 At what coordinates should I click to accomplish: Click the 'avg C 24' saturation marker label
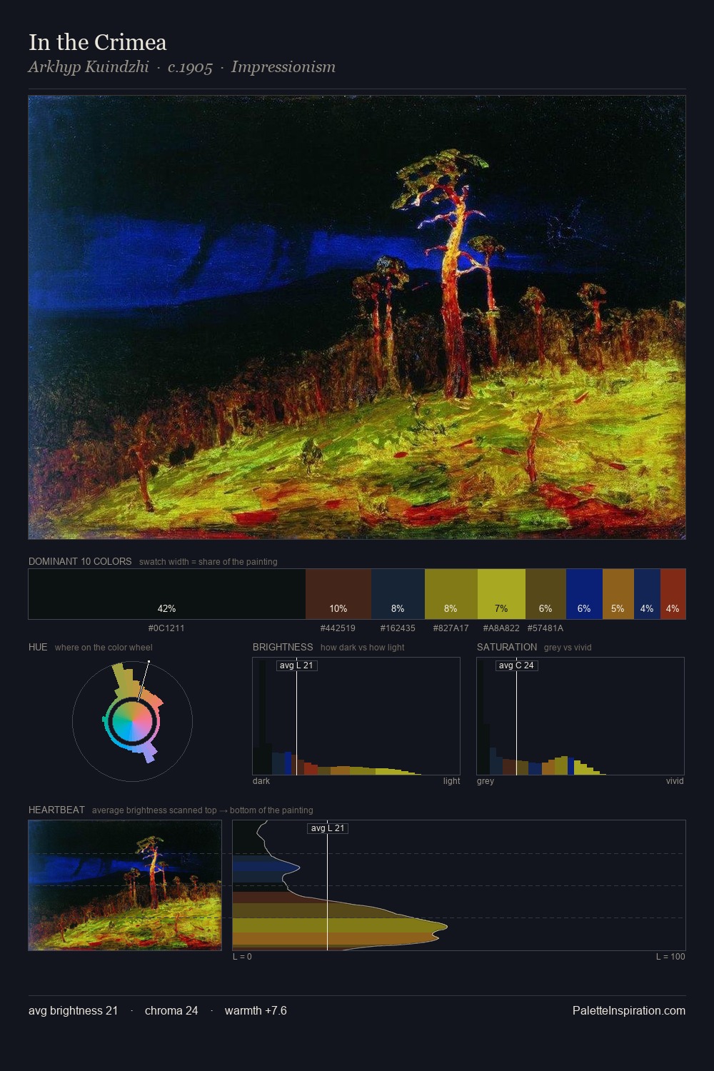516,665
